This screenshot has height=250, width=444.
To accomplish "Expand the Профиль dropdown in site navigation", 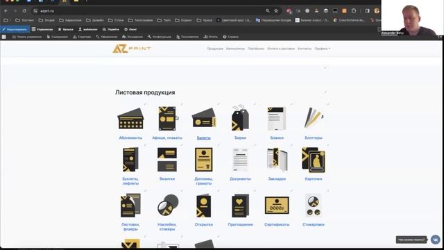I will 322,49.
